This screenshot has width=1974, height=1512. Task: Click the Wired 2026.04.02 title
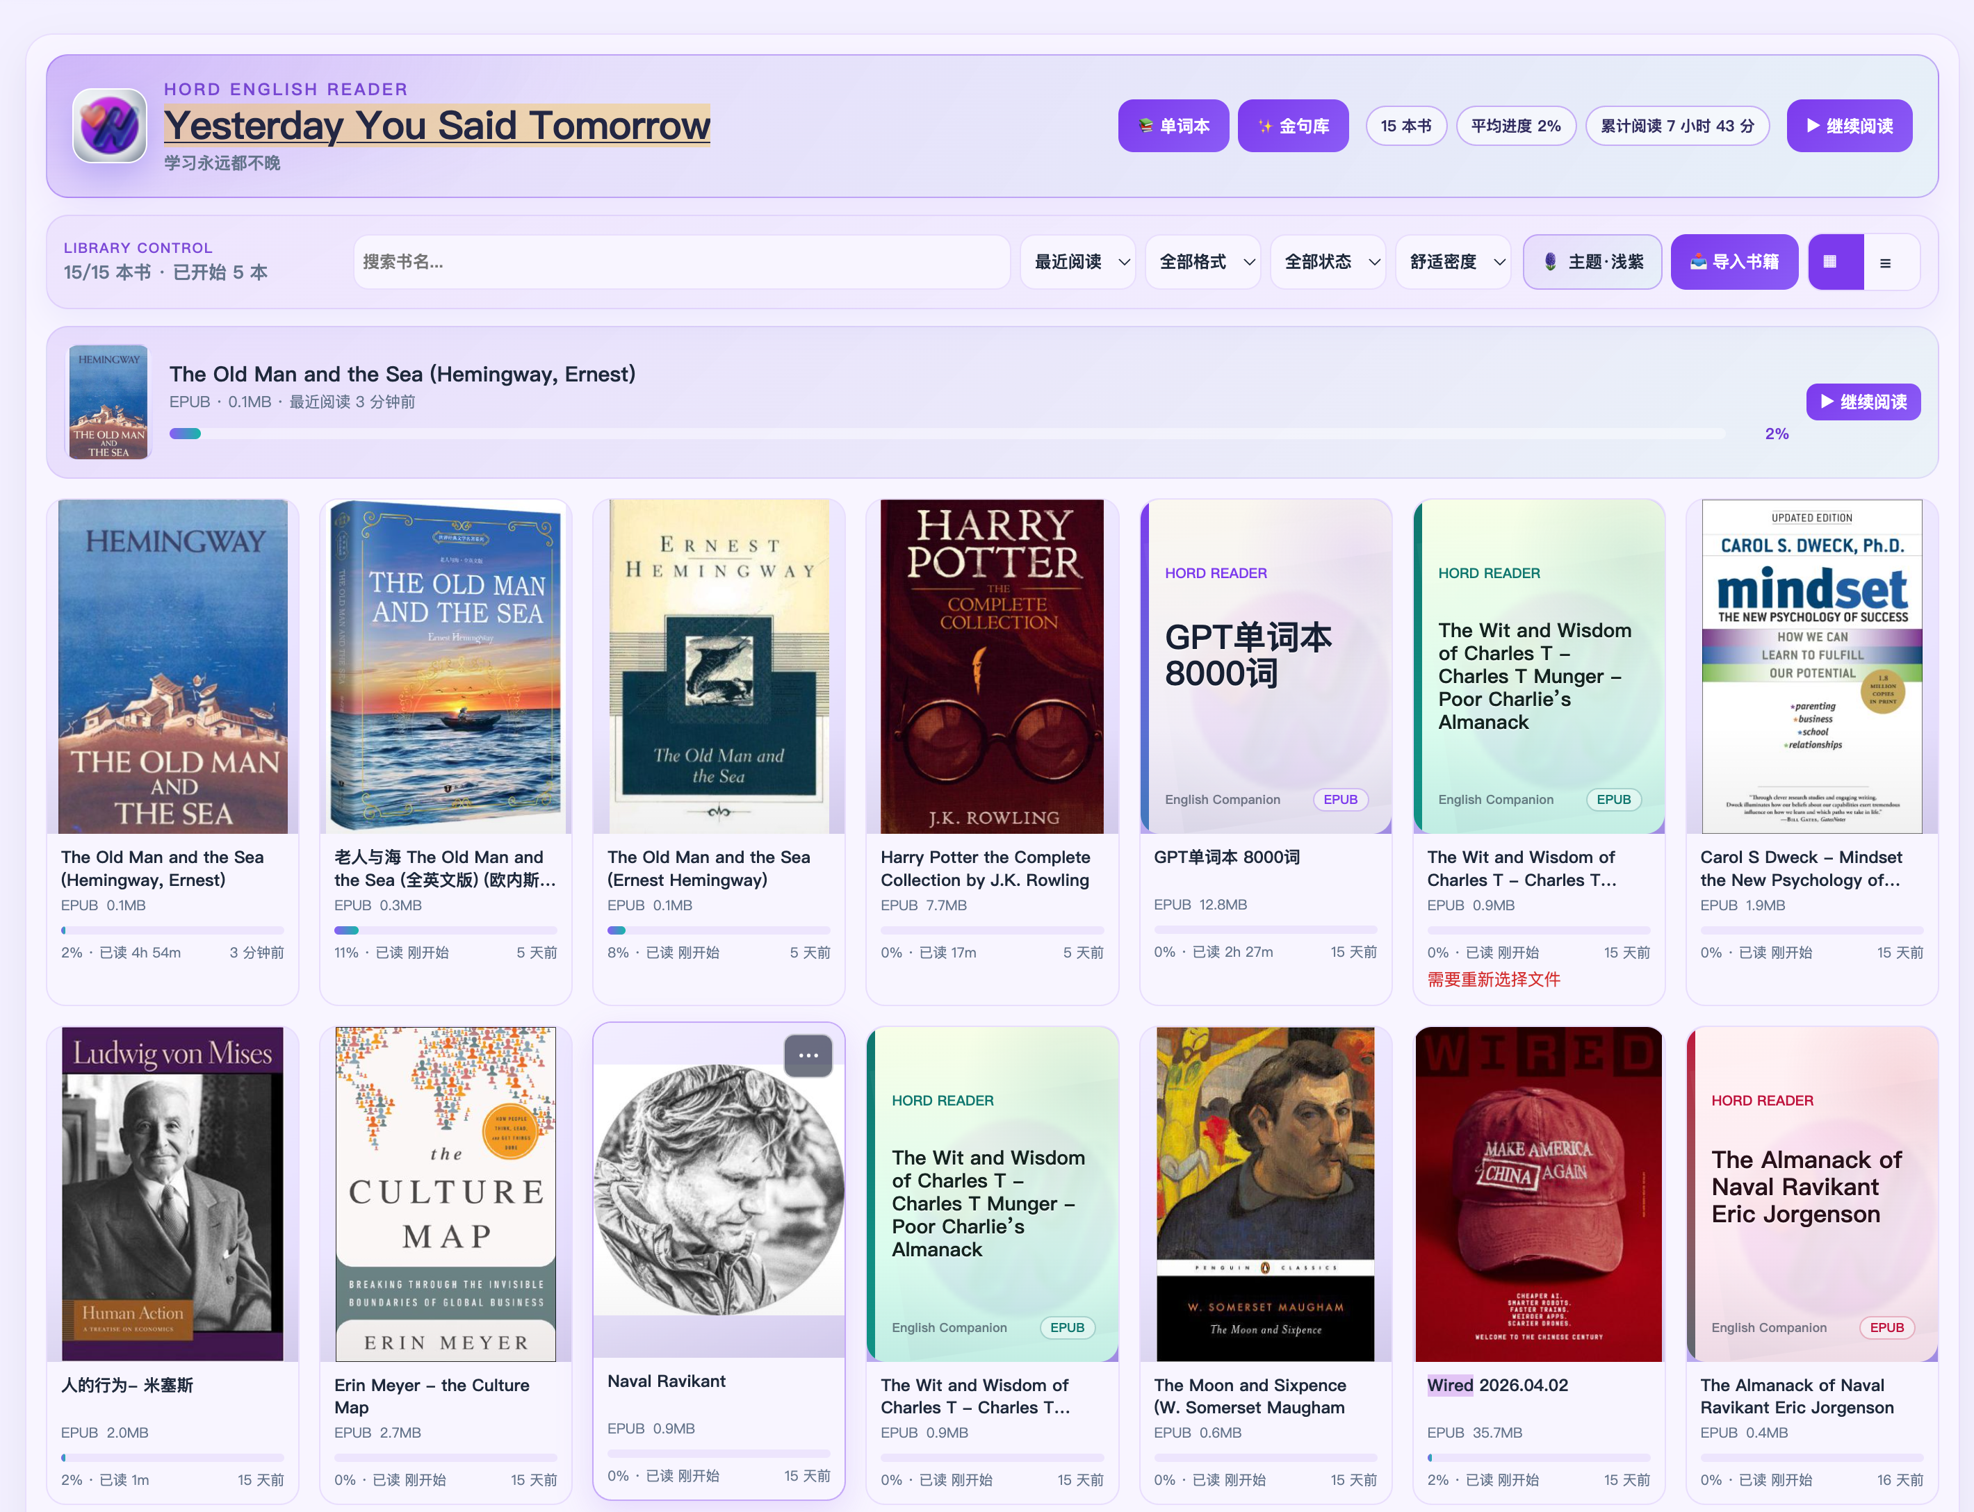(x=1498, y=1385)
